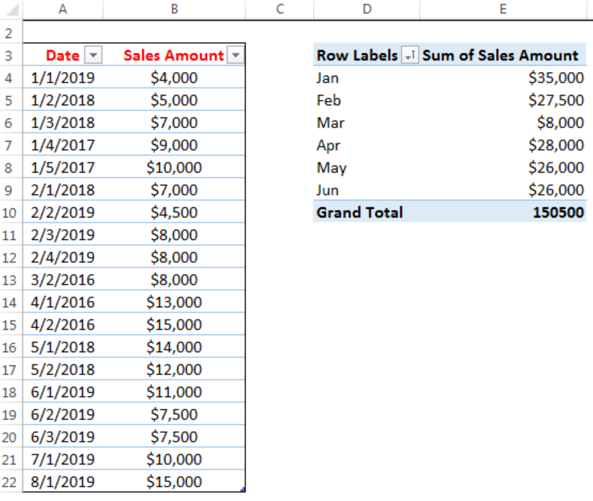
Task: Select the $7,500 cell in row 20
Action: (x=174, y=437)
